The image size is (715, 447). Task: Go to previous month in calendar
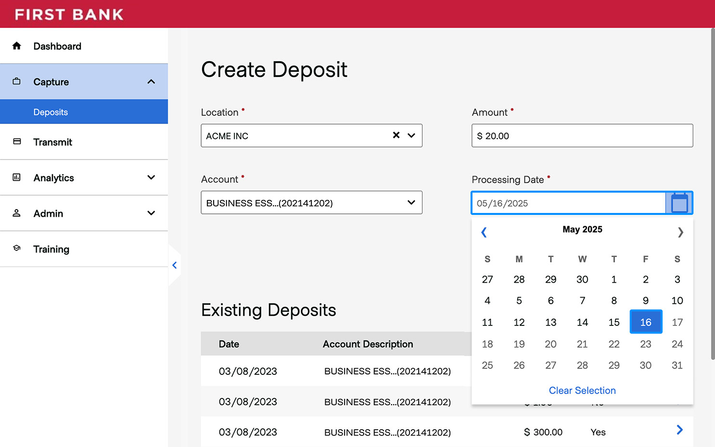(x=484, y=232)
